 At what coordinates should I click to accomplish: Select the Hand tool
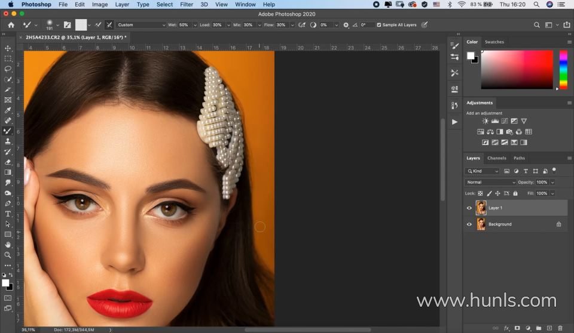[x=8, y=245]
